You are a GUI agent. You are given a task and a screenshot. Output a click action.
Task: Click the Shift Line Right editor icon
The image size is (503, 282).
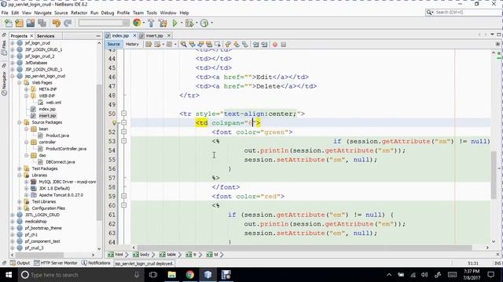coord(264,45)
